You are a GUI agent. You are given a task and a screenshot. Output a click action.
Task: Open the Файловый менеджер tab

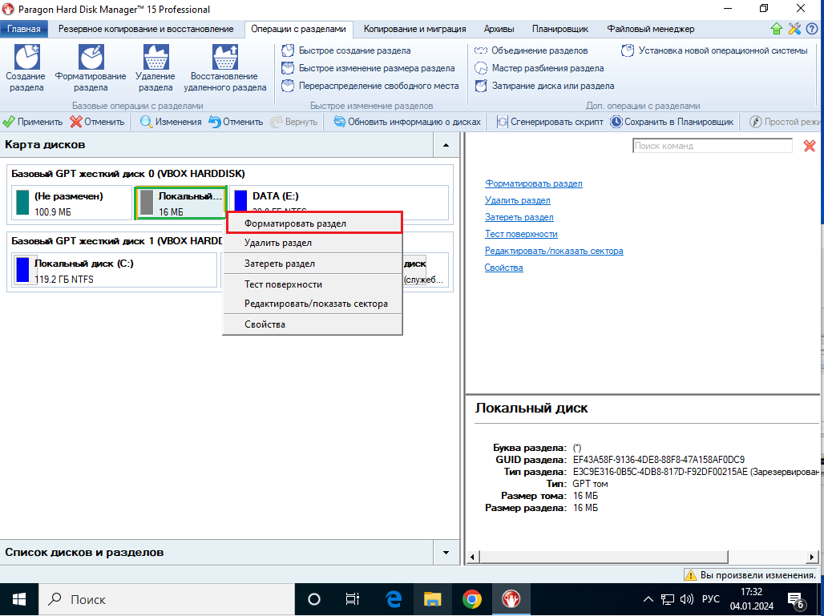pyautogui.click(x=651, y=29)
